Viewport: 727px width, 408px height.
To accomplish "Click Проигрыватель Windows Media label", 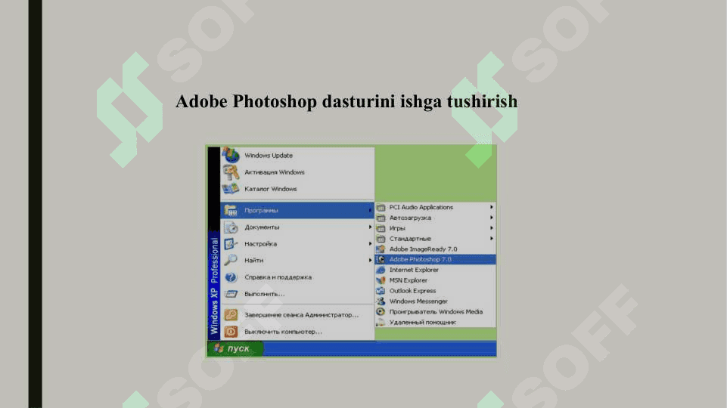I will [436, 312].
